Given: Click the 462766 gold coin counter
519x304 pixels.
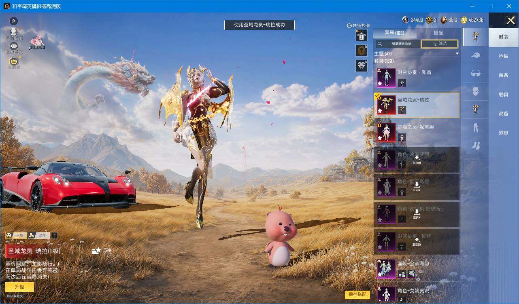Looking at the screenshot, I should coord(472,20).
